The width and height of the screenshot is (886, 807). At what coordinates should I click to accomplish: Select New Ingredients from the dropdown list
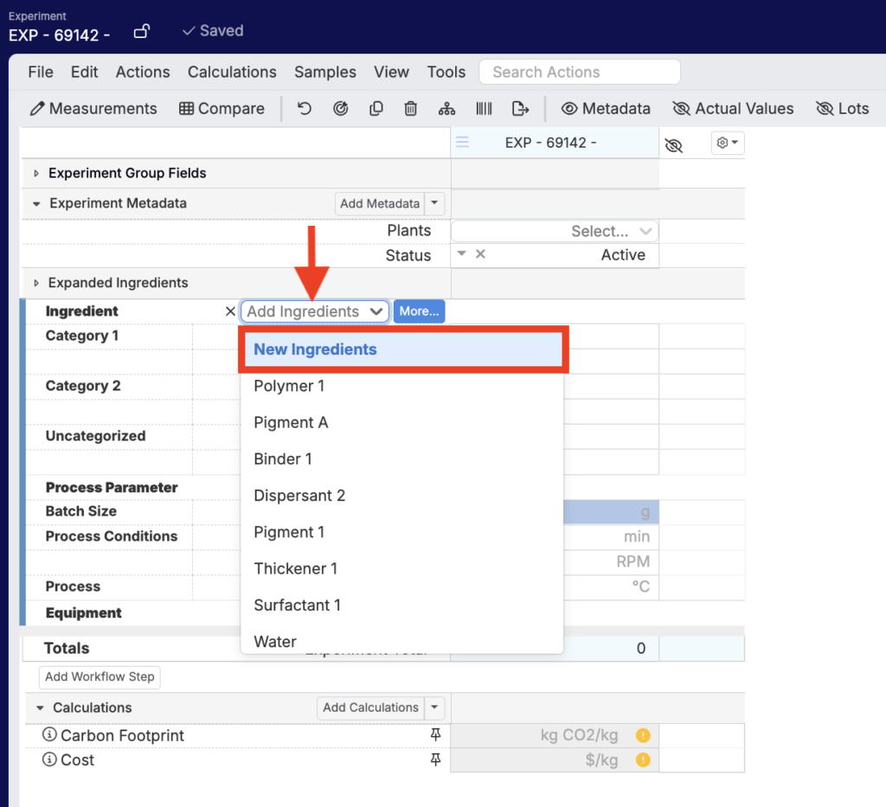[x=403, y=349]
